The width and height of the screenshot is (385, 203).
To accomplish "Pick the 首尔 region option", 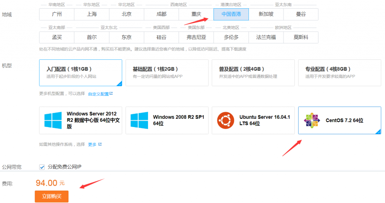I will (92, 37).
